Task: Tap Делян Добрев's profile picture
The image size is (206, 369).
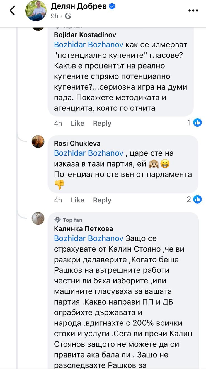Action: click(x=36, y=11)
